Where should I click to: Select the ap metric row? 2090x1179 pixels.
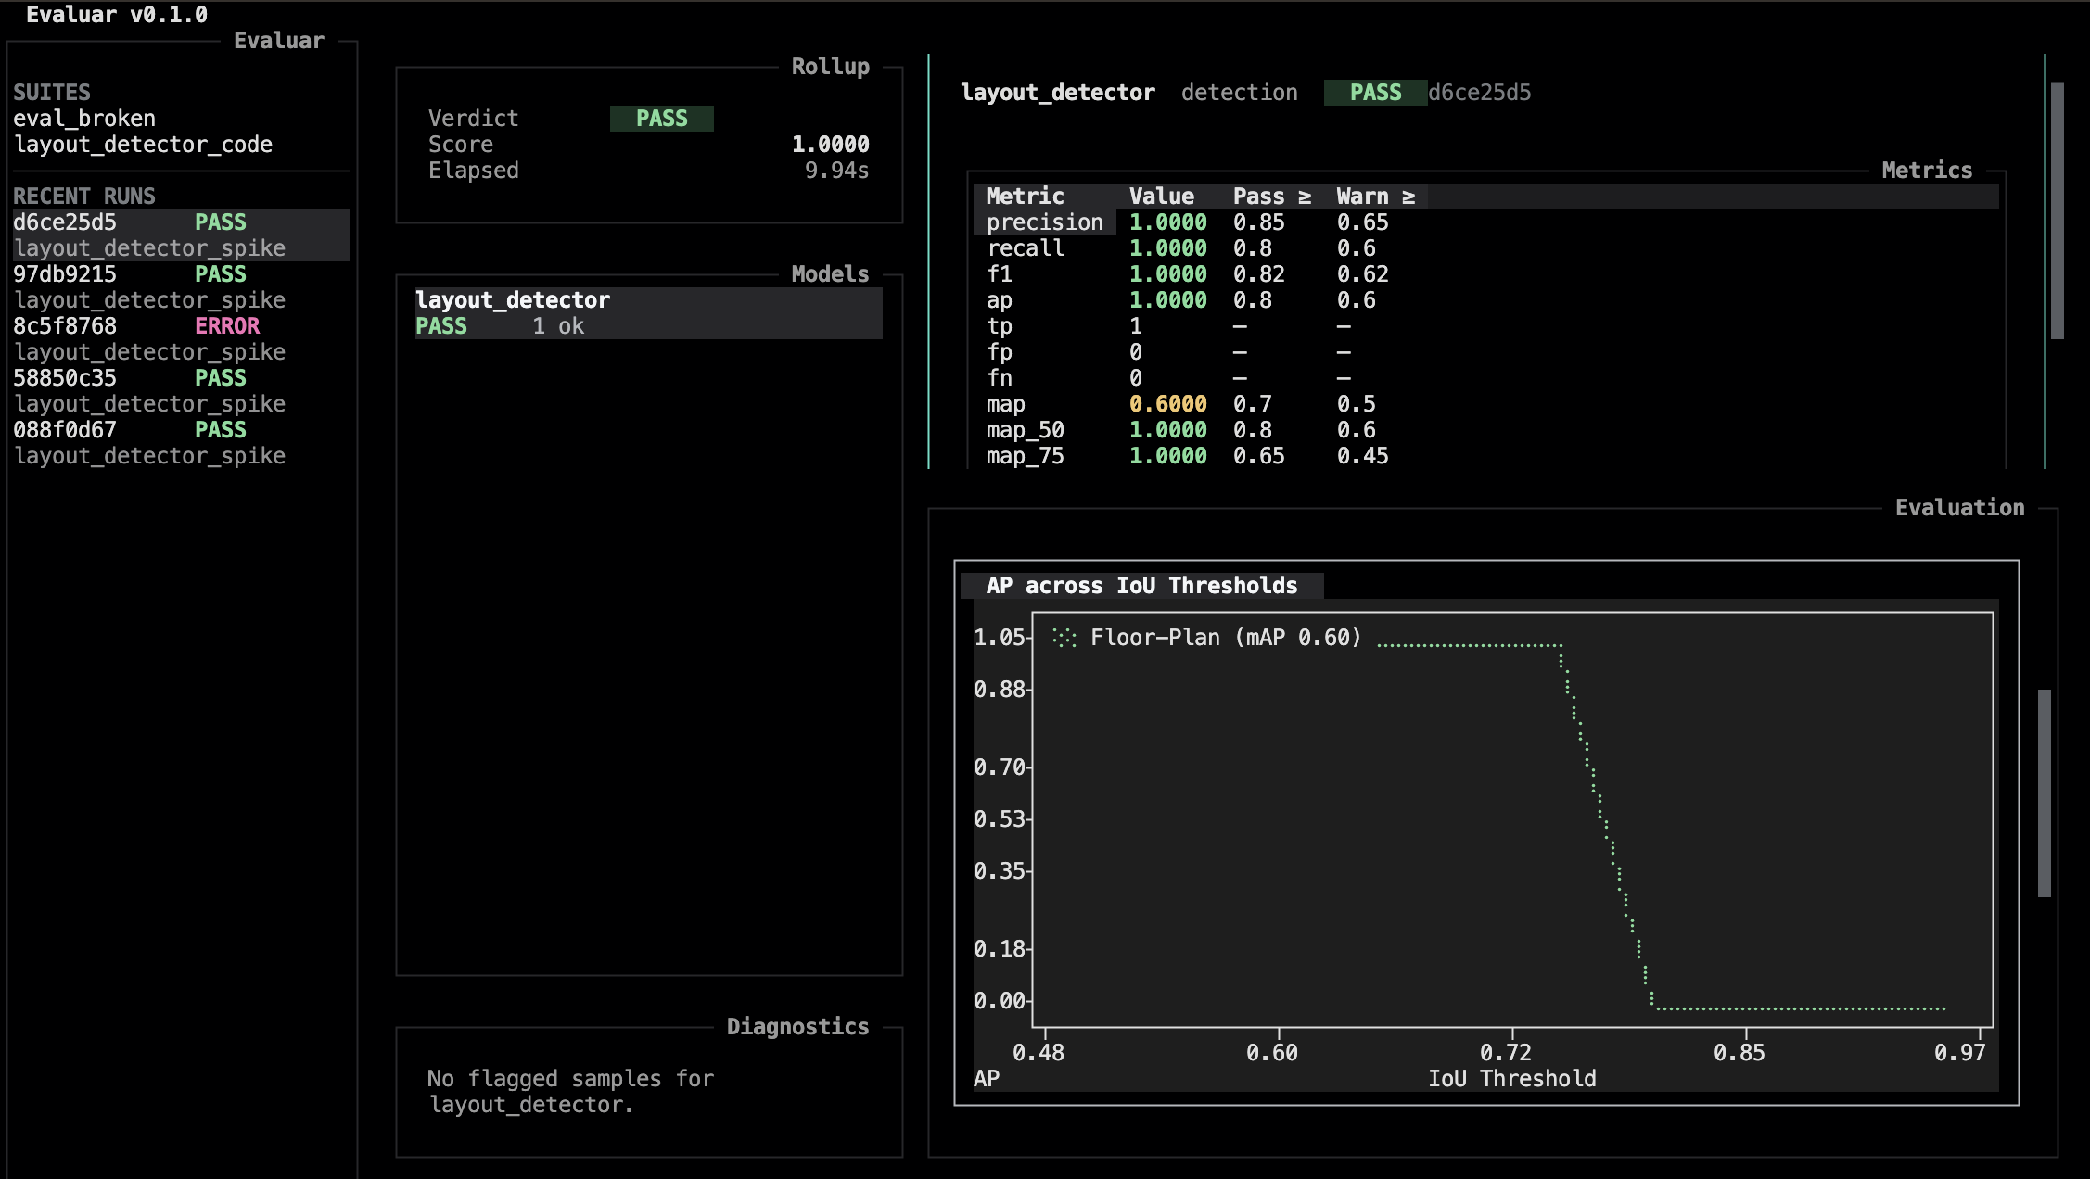click(1486, 300)
